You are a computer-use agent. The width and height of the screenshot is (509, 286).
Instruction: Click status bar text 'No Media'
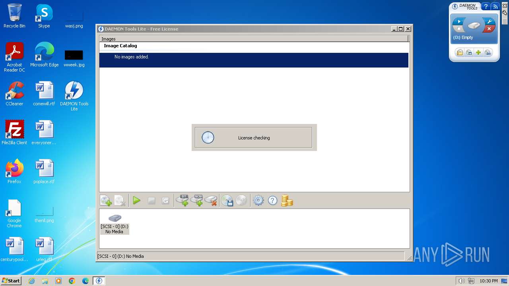[x=135, y=256]
